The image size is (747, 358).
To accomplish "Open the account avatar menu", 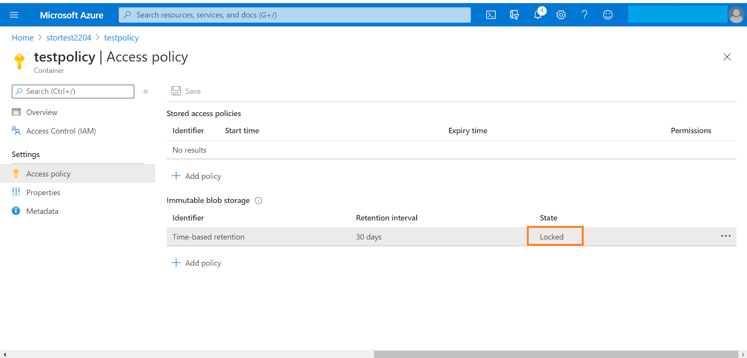I will coord(736,15).
